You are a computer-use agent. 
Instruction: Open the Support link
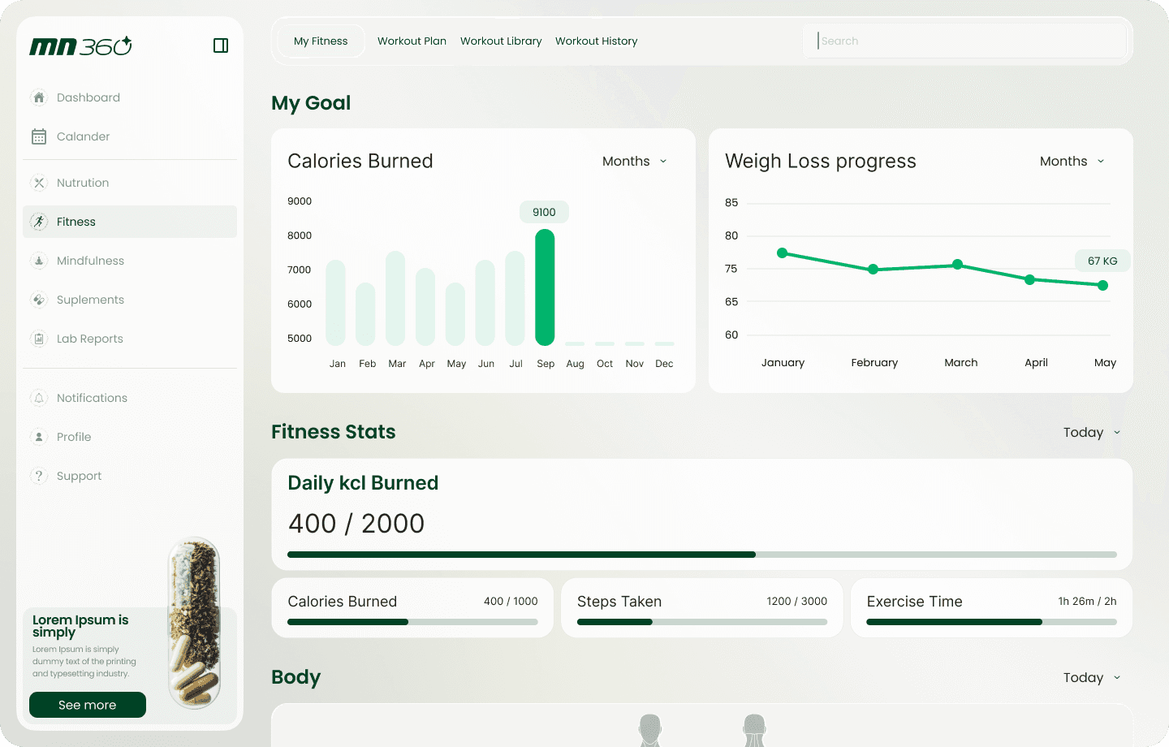click(x=130, y=476)
